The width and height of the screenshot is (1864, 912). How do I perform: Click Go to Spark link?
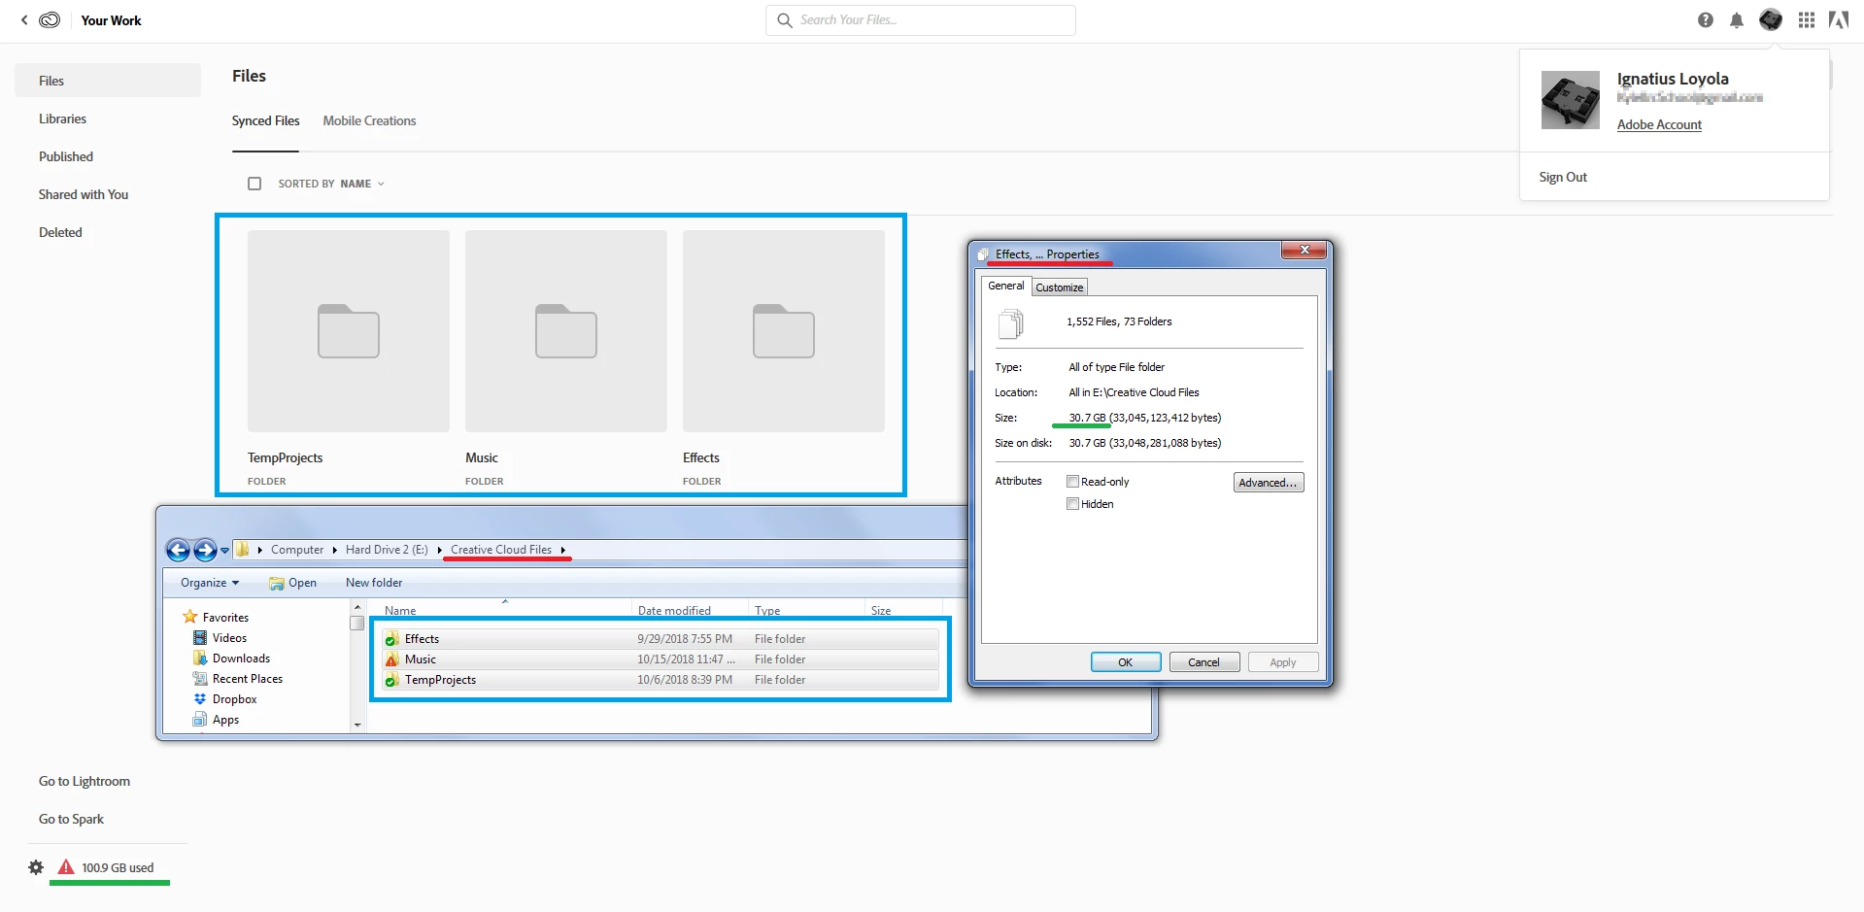tap(71, 819)
